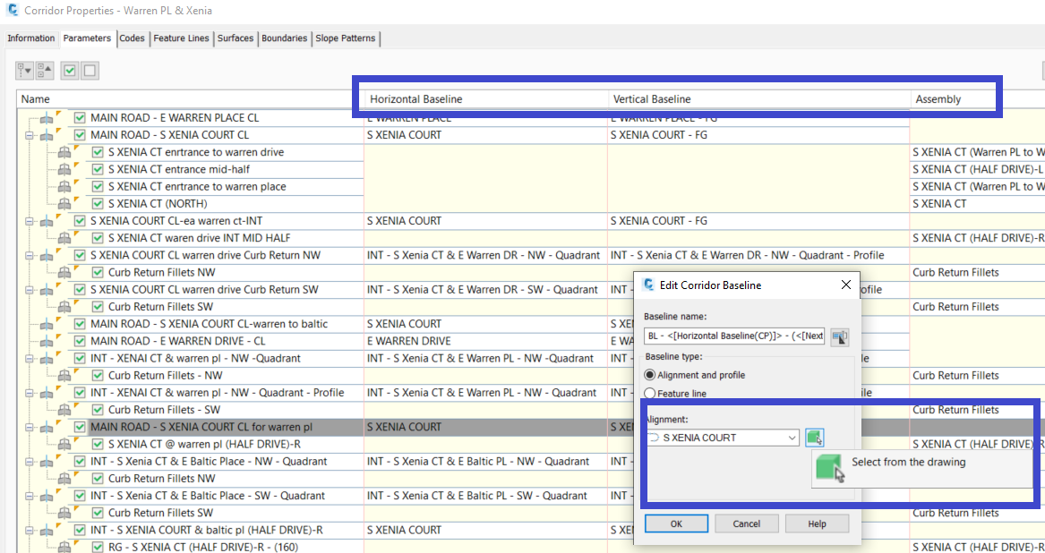
Task: Collapse INT - XENAI CT & warren pl - NW -Quadrant
Action: pos(29,359)
